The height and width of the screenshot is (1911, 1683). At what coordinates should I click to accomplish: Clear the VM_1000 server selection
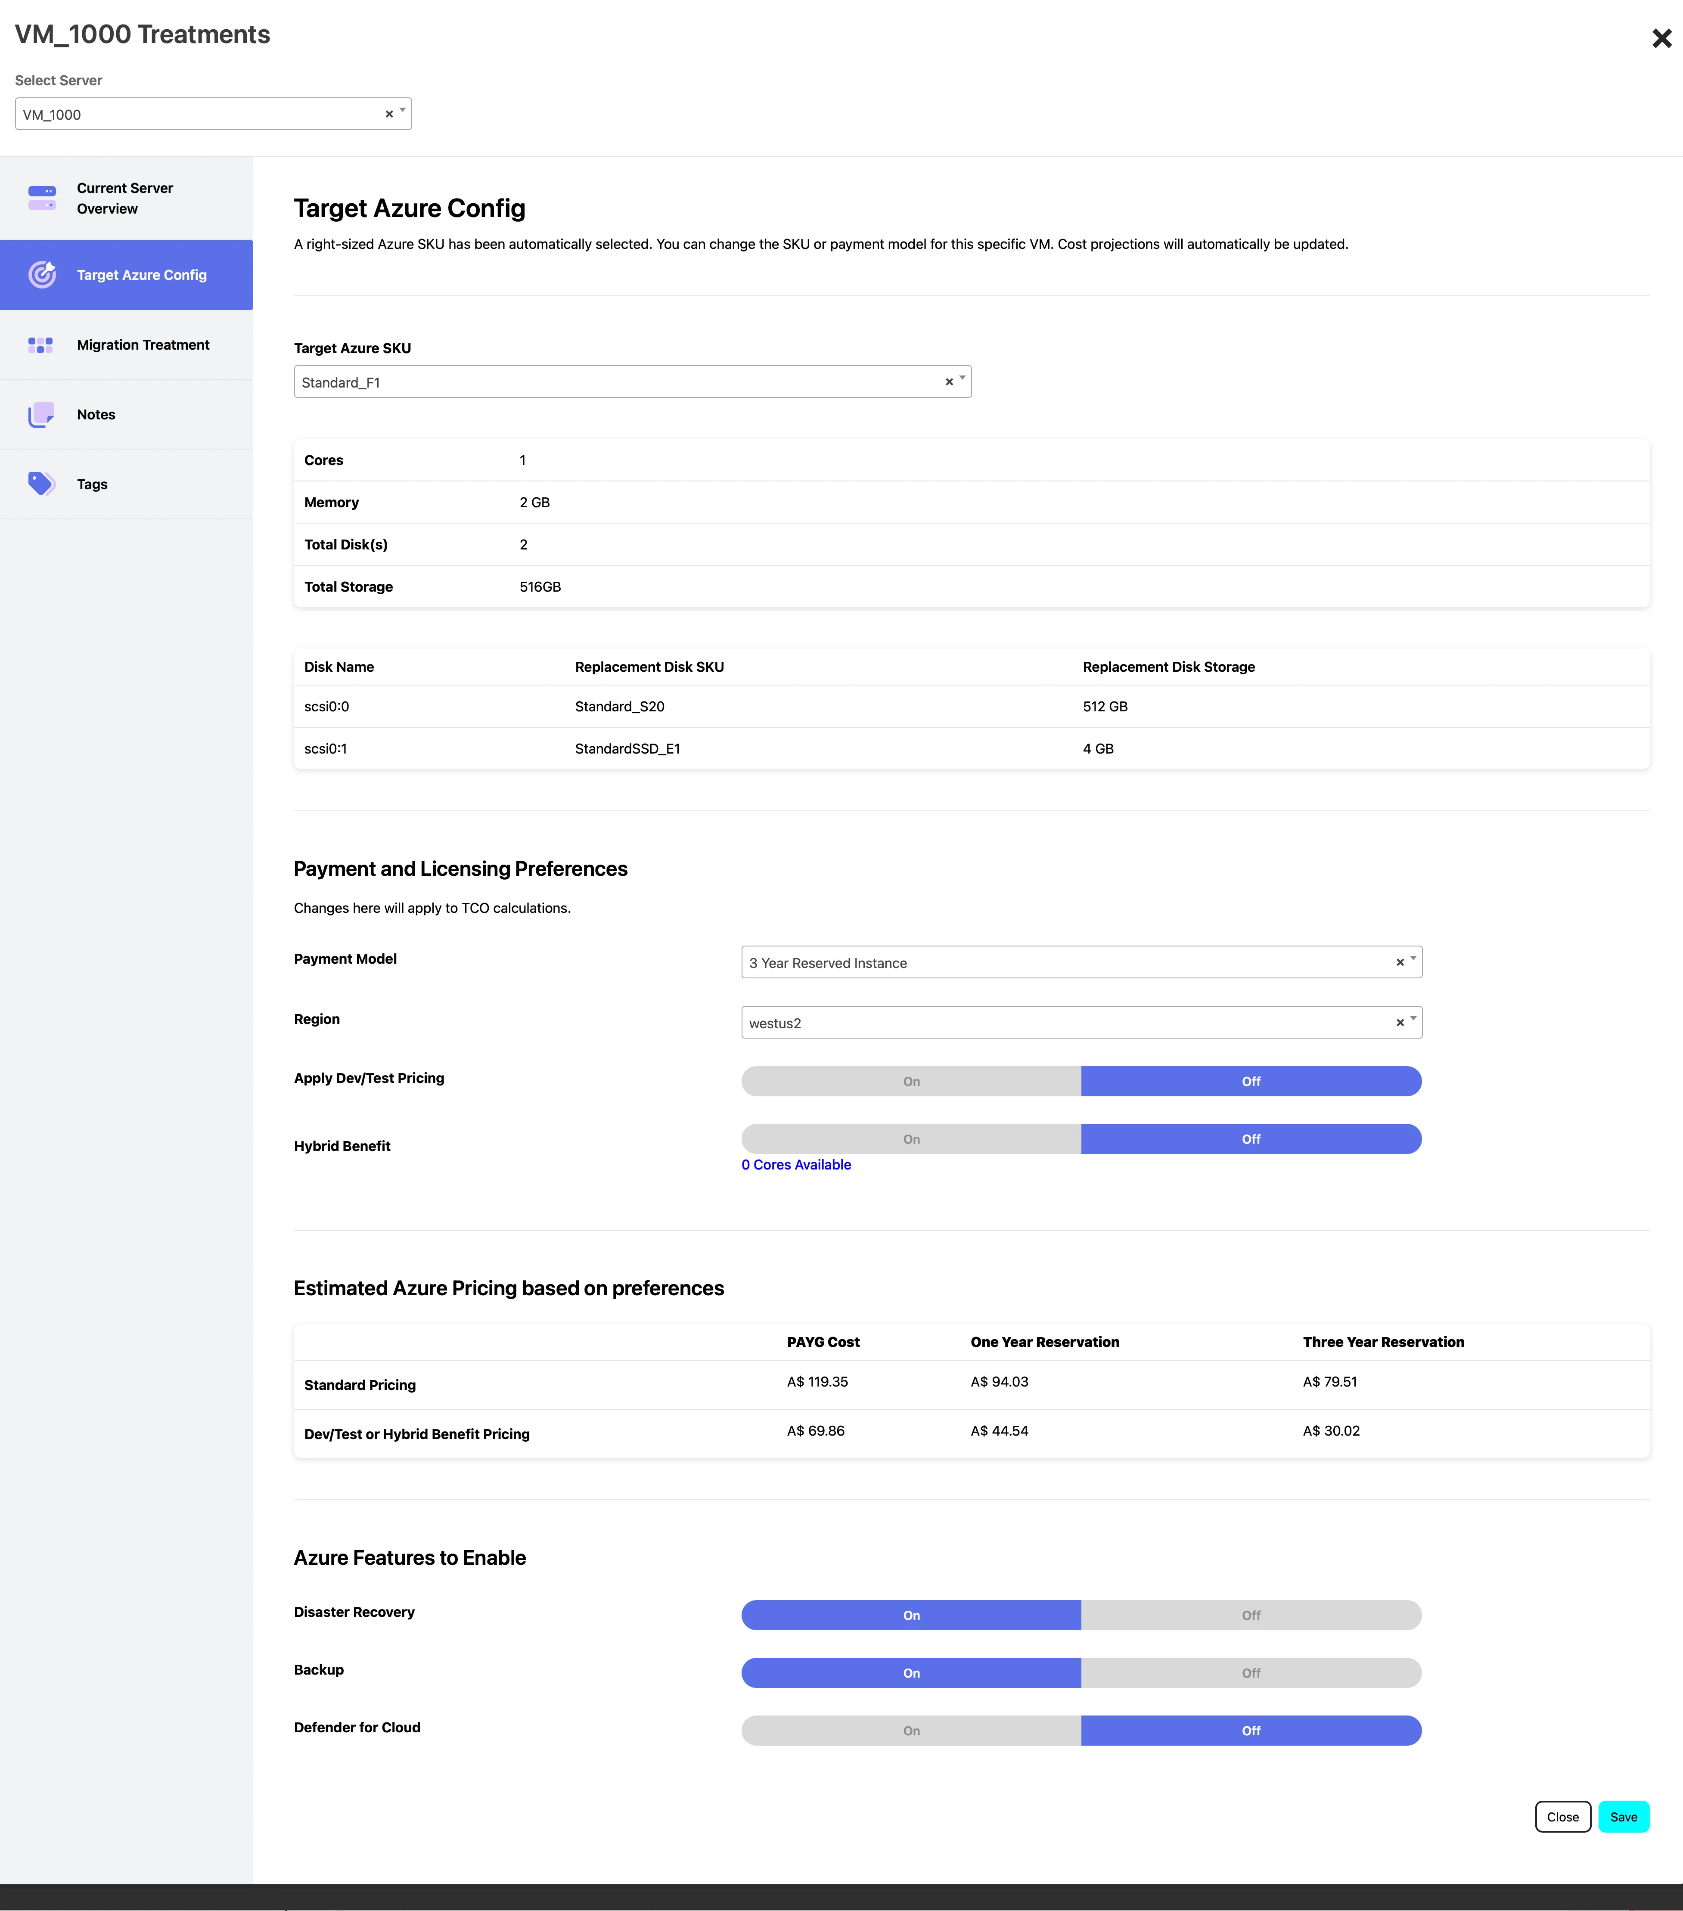pos(389,114)
